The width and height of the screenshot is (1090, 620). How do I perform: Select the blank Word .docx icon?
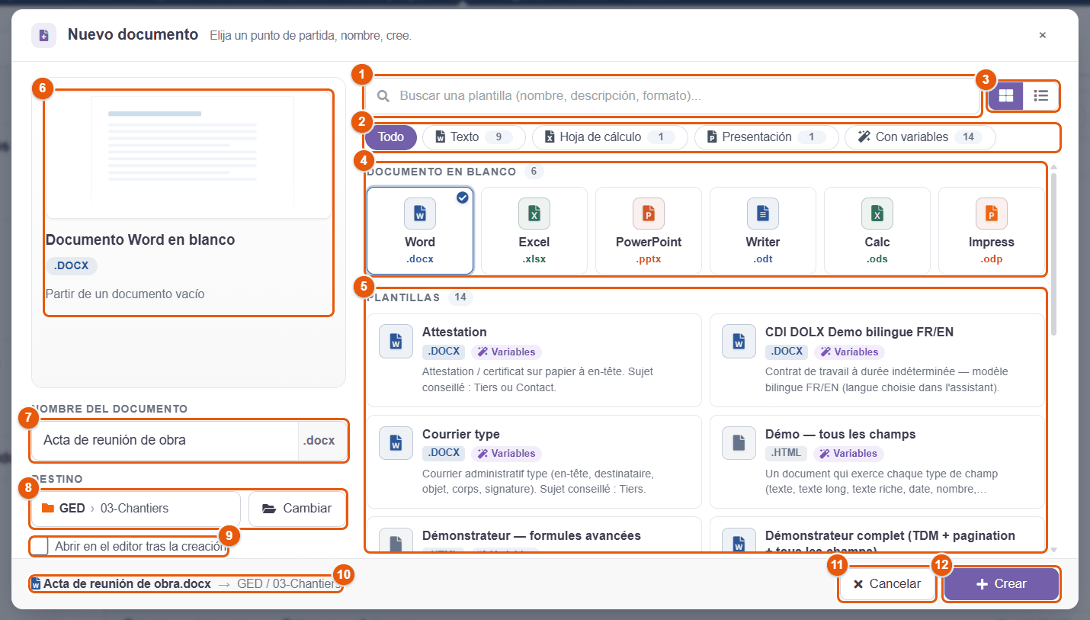click(x=420, y=214)
